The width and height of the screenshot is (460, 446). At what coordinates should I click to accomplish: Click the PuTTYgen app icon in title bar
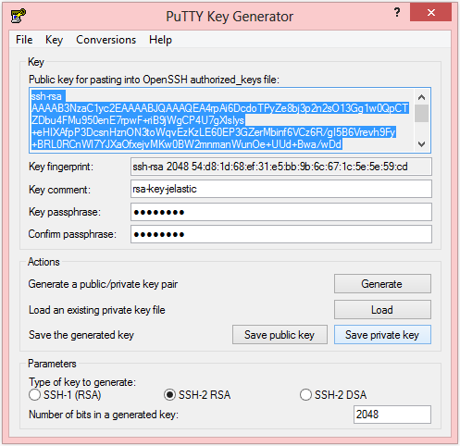[18, 16]
